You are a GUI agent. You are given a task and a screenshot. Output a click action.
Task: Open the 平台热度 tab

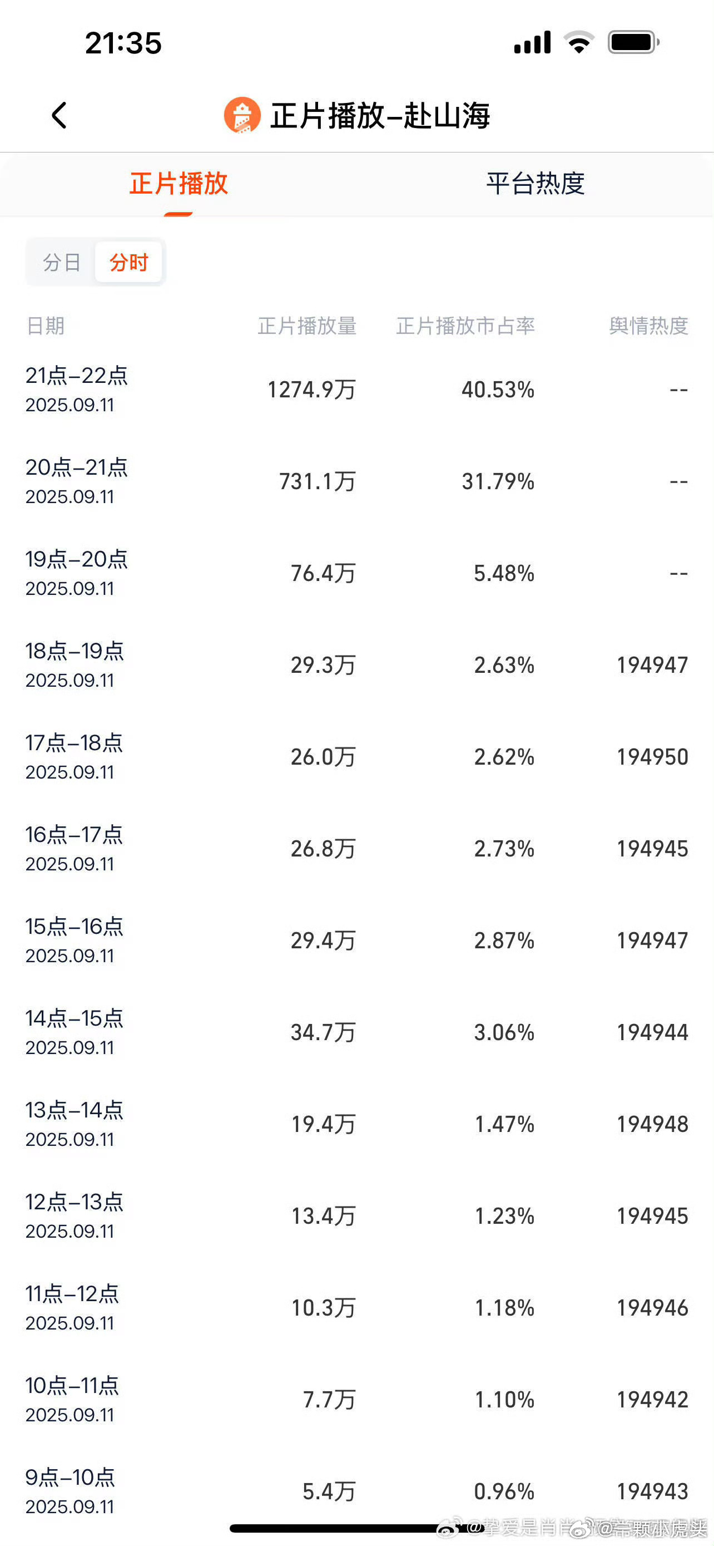(535, 184)
